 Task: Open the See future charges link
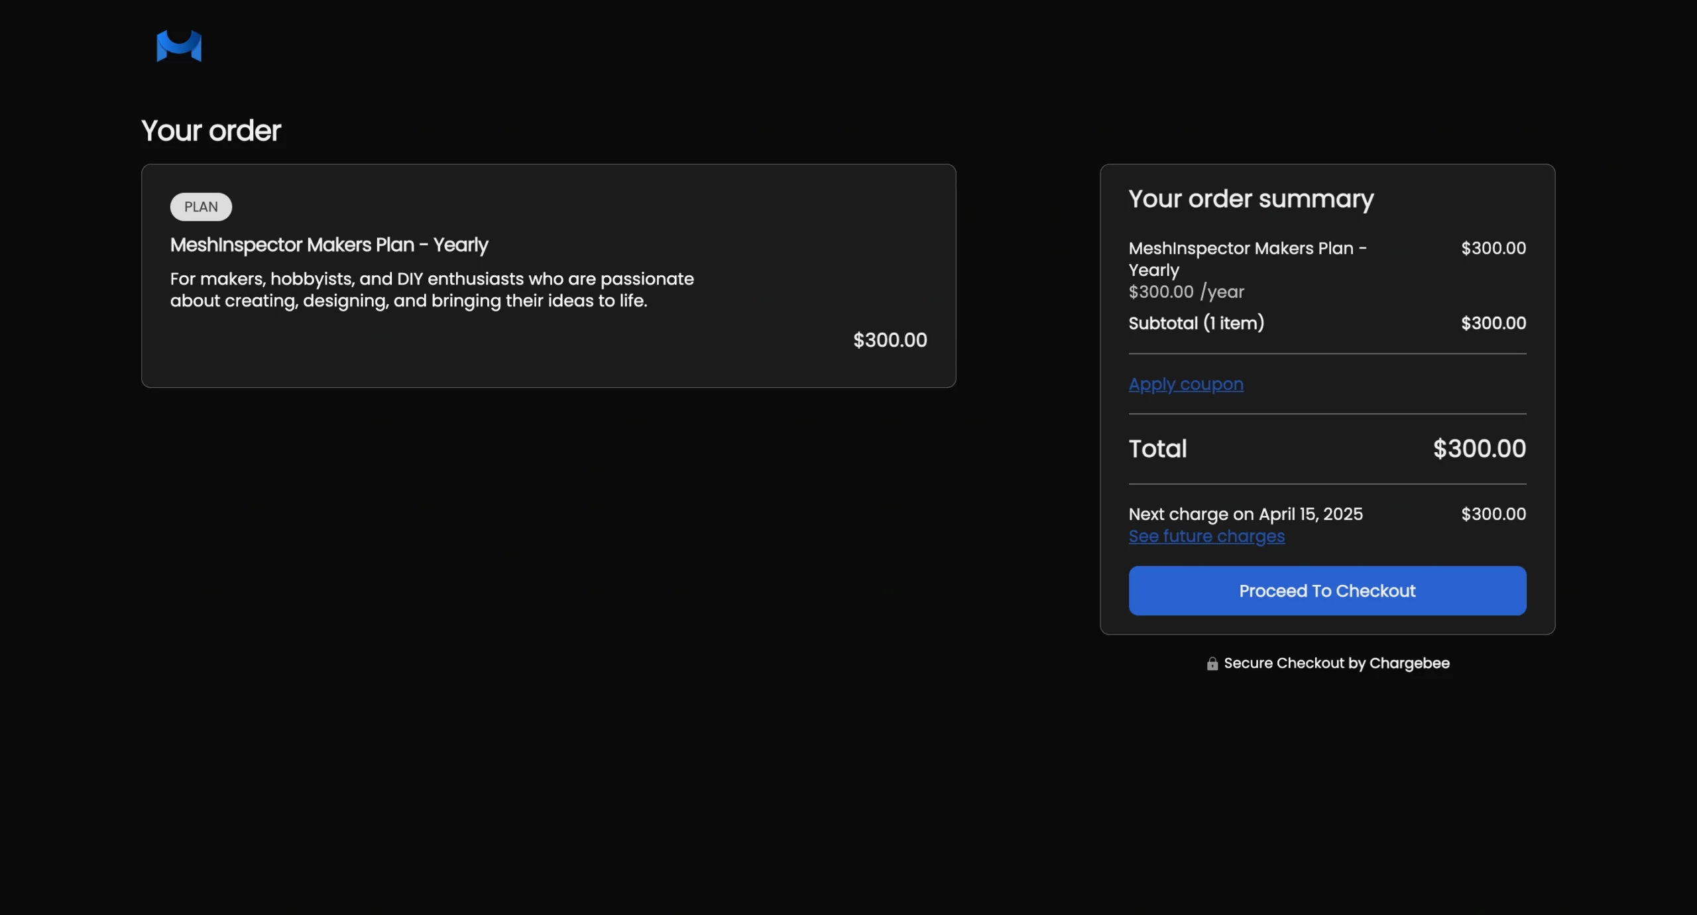pyautogui.click(x=1206, y=536)
